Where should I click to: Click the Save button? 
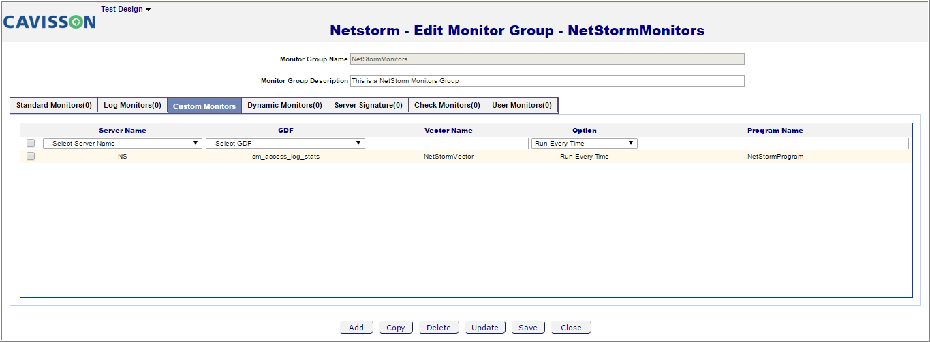coord(528,328)
